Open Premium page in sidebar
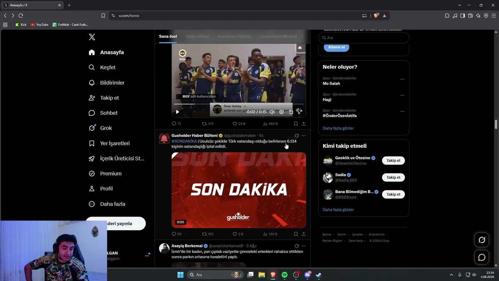Screen dimensions: 499x281 pos(105,174)
